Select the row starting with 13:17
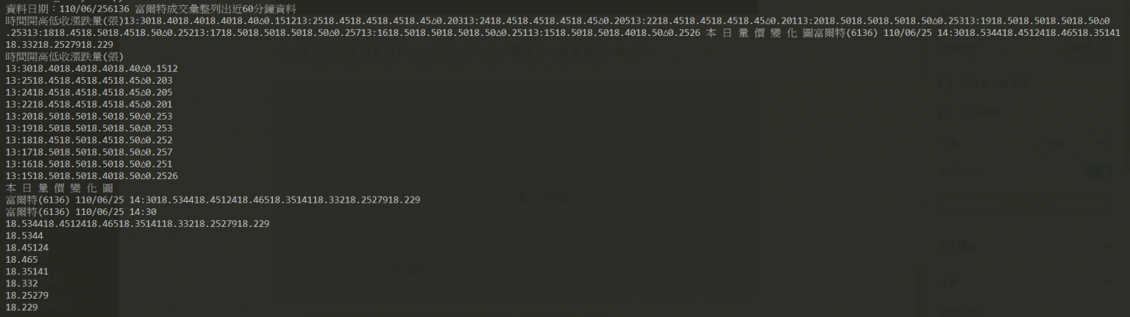The image size is (1130, 317). pyautogui.click(x=88, y=152)
